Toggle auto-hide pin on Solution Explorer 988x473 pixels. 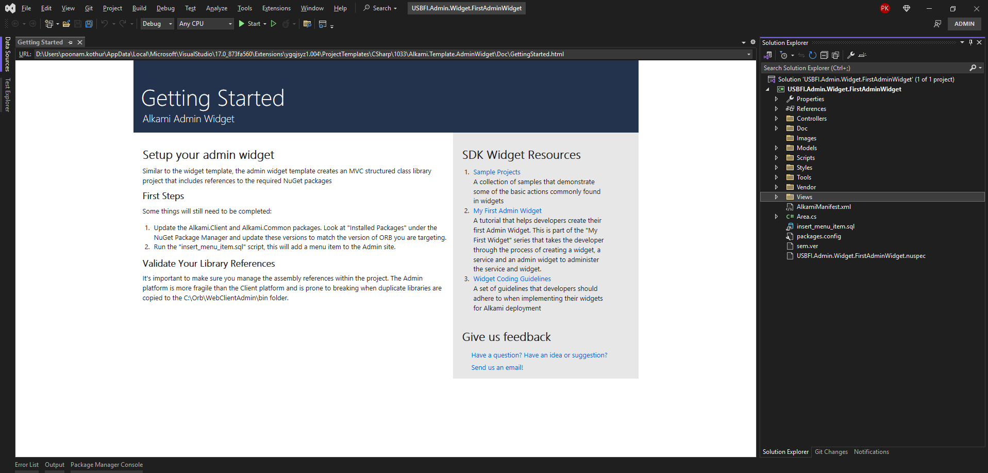pos(971,43)
